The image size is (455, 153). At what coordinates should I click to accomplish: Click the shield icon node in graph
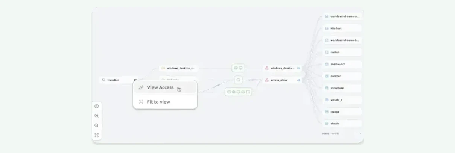tap(238, 80)
